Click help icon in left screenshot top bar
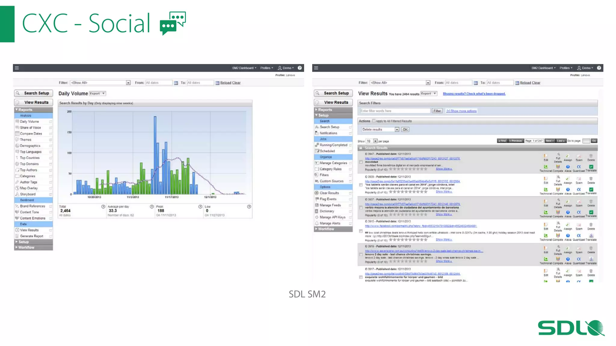The image size is (616, 346). tap(300, 68)
